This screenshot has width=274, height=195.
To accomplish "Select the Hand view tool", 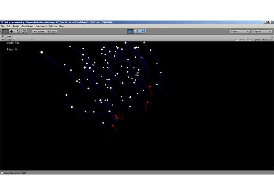I will [5, 32].
